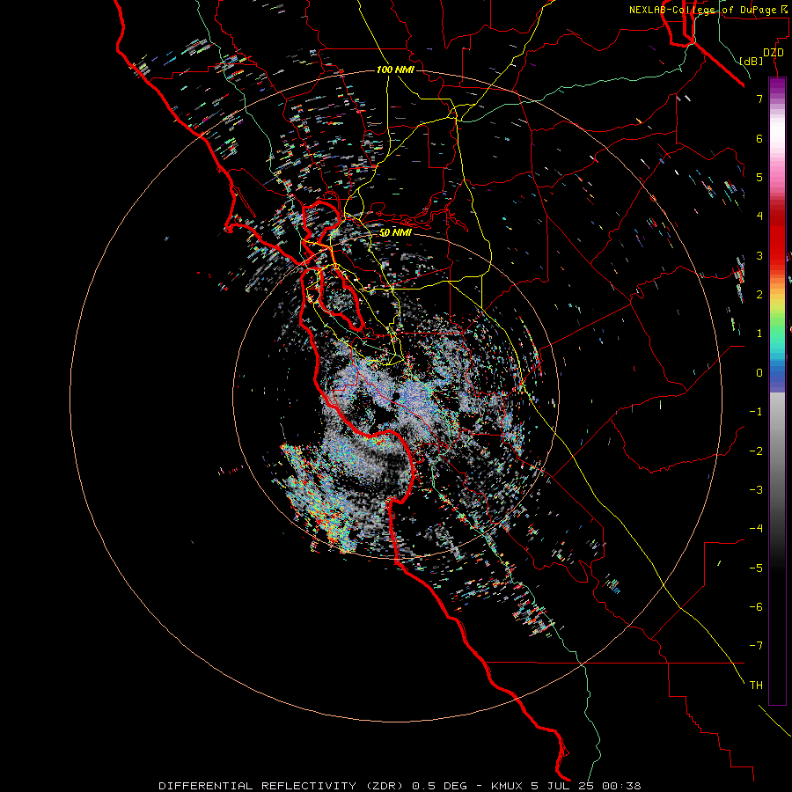The width and height of the screenshot is (792, 792).
Task: Pick the "7" value on the color scale
Action: click(x=759, y=99)
